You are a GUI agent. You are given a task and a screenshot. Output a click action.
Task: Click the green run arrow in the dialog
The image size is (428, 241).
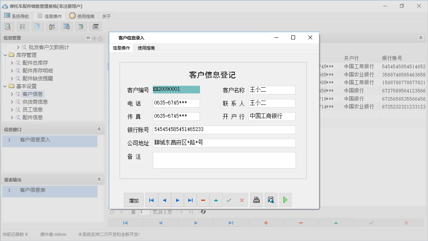tap(285, 200)
